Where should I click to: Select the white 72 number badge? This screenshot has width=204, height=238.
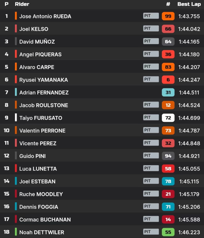coord(168,118)
